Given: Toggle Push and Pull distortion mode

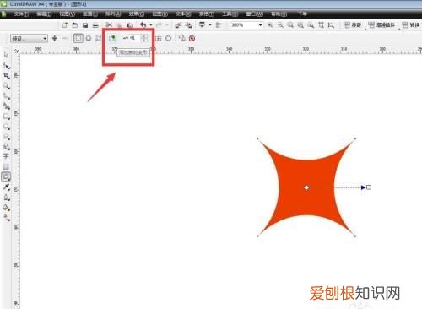Looking at the screenshot, I should [x=78, y=38].
